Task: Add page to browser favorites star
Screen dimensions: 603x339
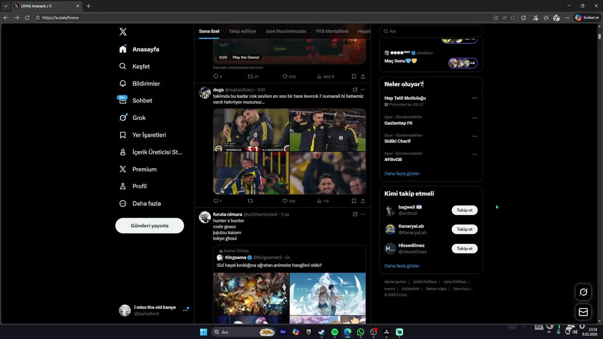Action: point(513,17)
